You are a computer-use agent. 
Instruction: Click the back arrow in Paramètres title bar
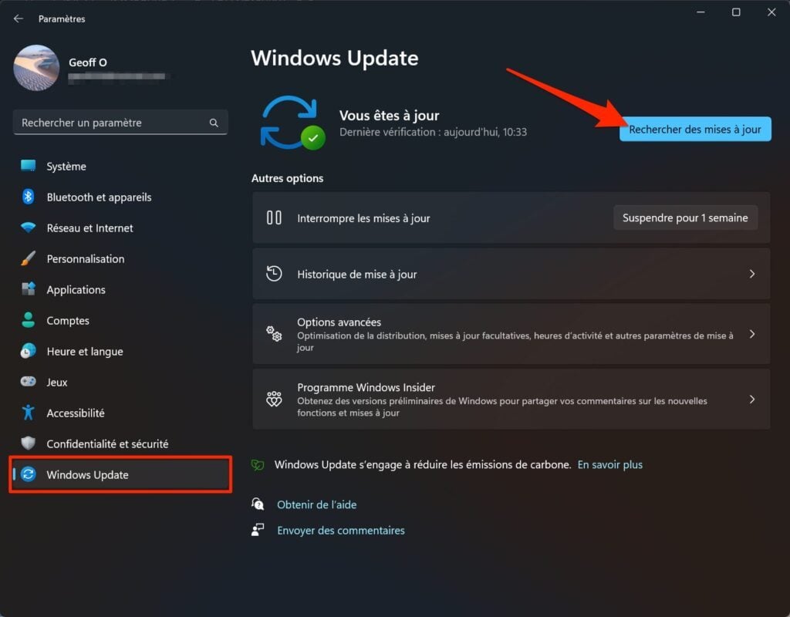pyautogui.click(x=19, y=19)
